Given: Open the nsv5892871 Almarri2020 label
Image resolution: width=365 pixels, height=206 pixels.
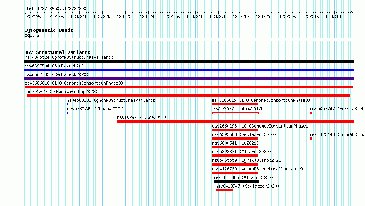Looking at the screenshot, I should [242, 152].
